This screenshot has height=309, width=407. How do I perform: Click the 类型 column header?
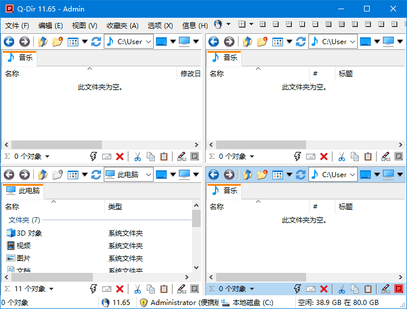coord(115,206)
